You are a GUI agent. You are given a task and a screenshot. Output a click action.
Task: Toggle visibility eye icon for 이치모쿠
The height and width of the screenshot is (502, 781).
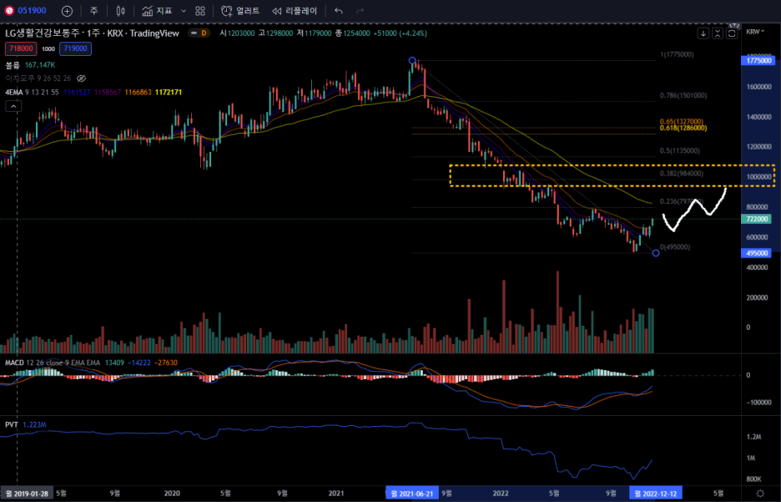pyautogui.click(x=81, y=79)
